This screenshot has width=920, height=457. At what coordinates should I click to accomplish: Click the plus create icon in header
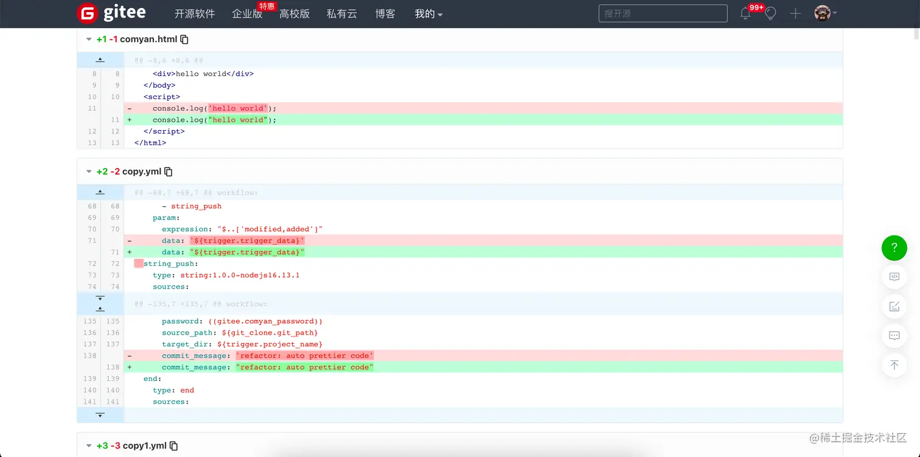pyautogui.click(x=795, y=13)
